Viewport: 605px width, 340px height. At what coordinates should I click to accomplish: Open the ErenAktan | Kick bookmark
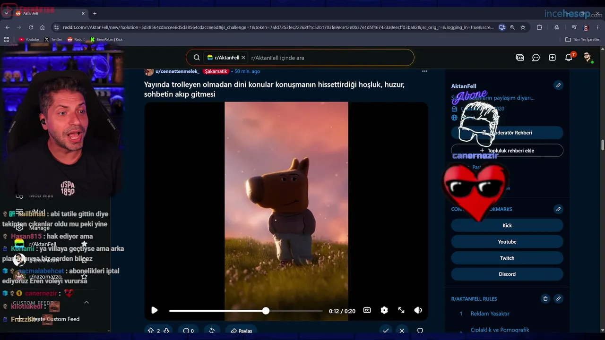[106, 40]
